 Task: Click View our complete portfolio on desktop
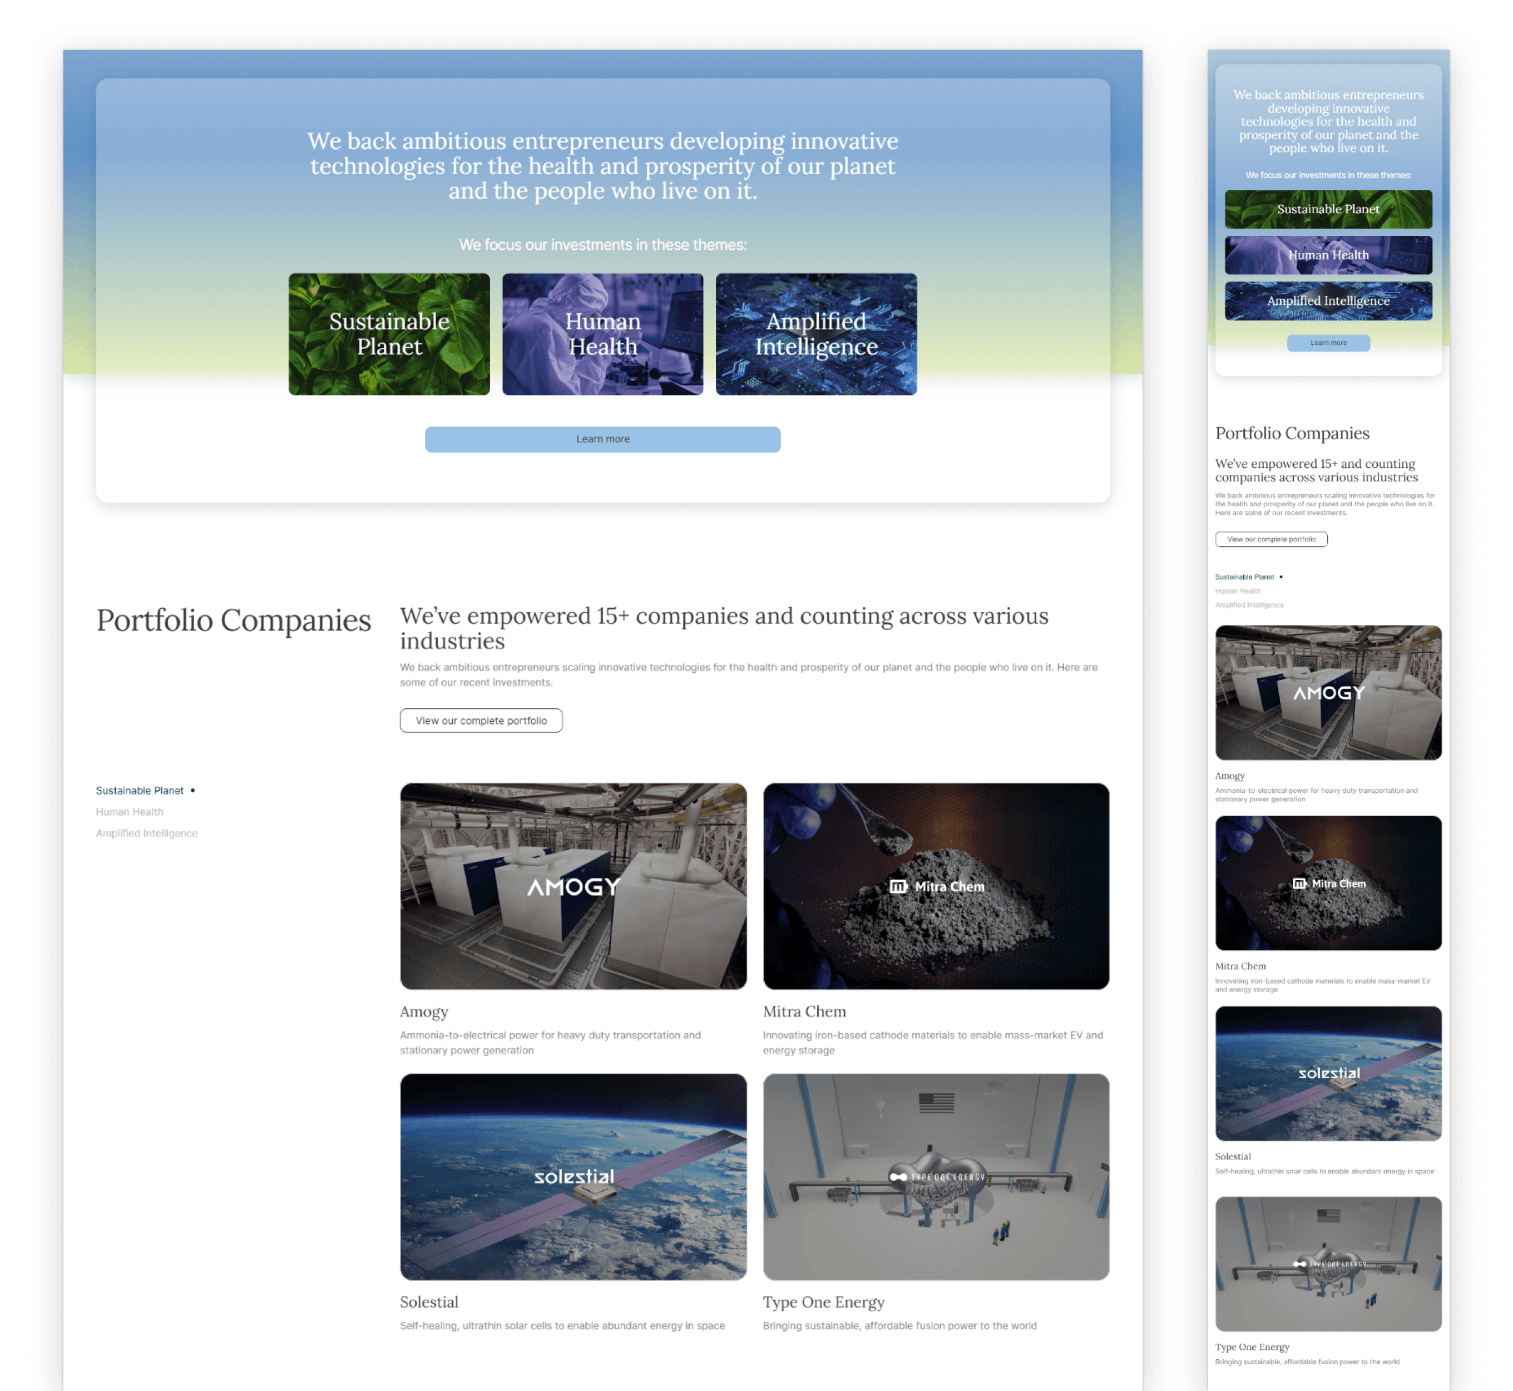(x=481, y=721)
